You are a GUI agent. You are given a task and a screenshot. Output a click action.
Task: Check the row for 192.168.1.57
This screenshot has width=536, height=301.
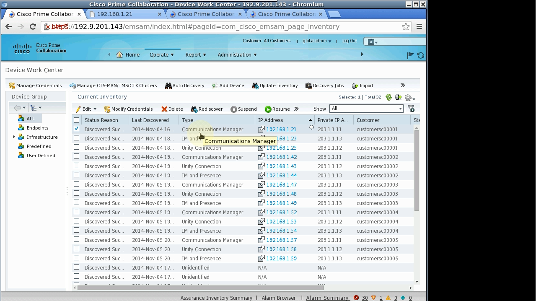click(x=76, y=239)
